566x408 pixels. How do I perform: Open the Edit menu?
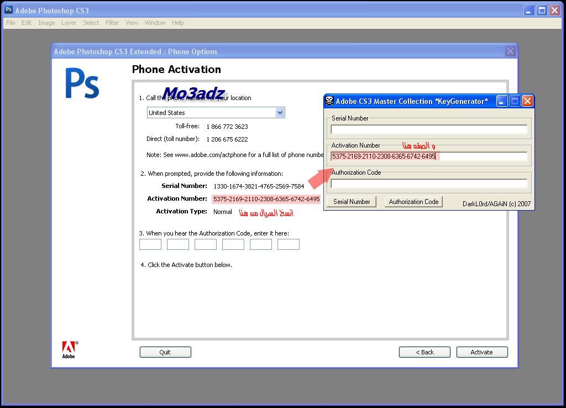point(27,23)
